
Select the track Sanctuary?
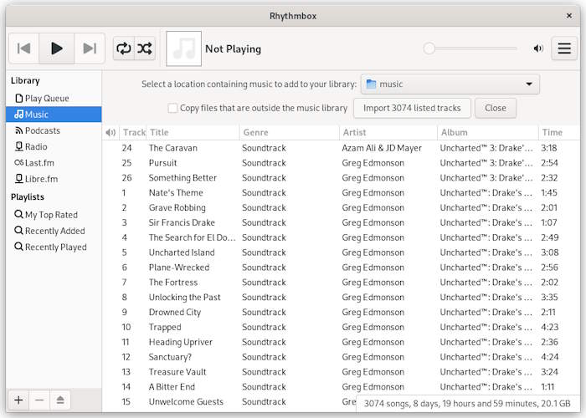pyautogui.click(x=341, y=357)
